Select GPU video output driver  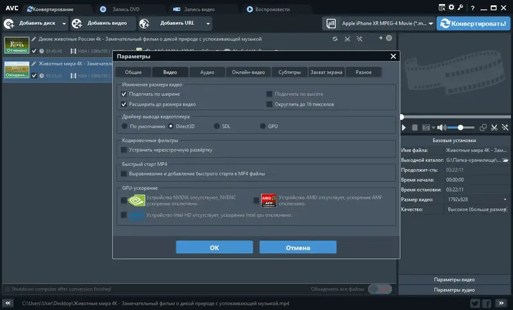coord(263,126)
